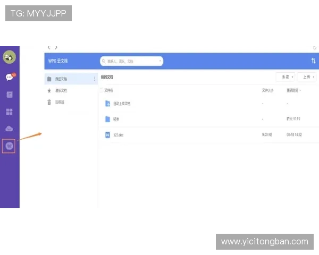Open the 123.doc file name
The height and width of the screenshot is (255, 319).
[x=119, y=135]
